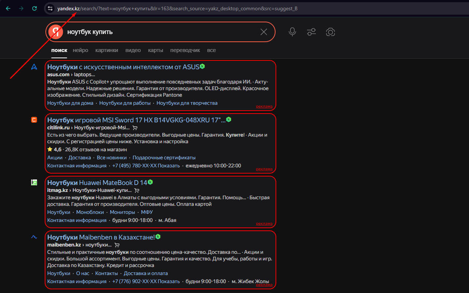Image resolution: width=469 pixels, height=293 pixels.
Task: Click Citilink 4,6 star rating
Action: 55,149
